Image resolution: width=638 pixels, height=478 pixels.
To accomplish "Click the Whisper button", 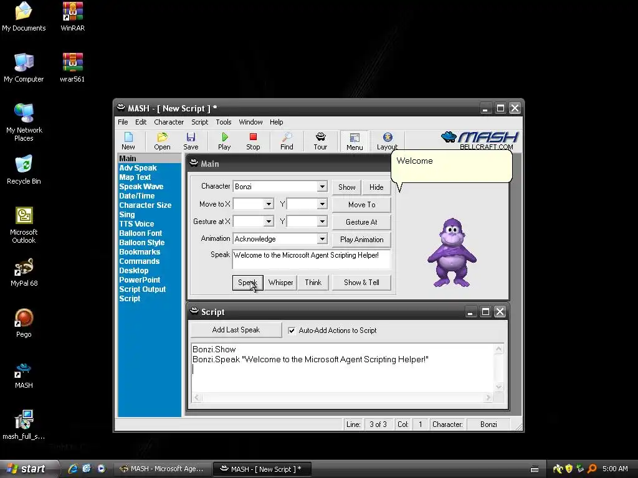I will (x=280, y=283).
